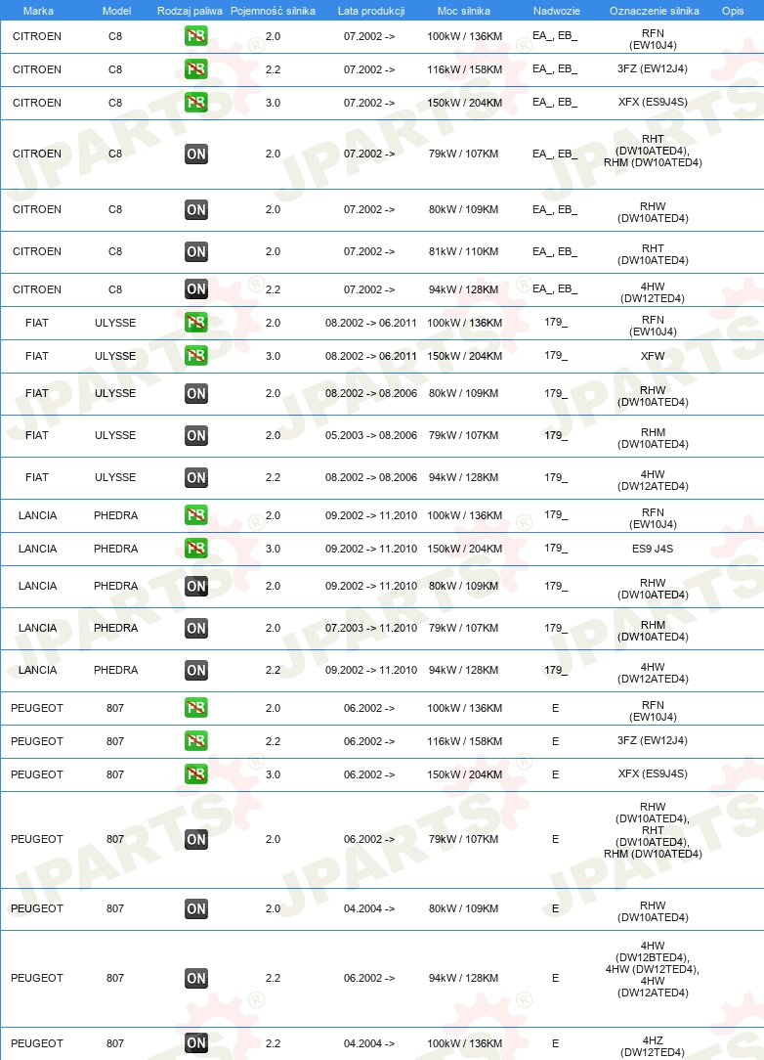Screen dimensions: 764x1060
Task: Click the Lata produkcji column header
Action: click(371, 11)
